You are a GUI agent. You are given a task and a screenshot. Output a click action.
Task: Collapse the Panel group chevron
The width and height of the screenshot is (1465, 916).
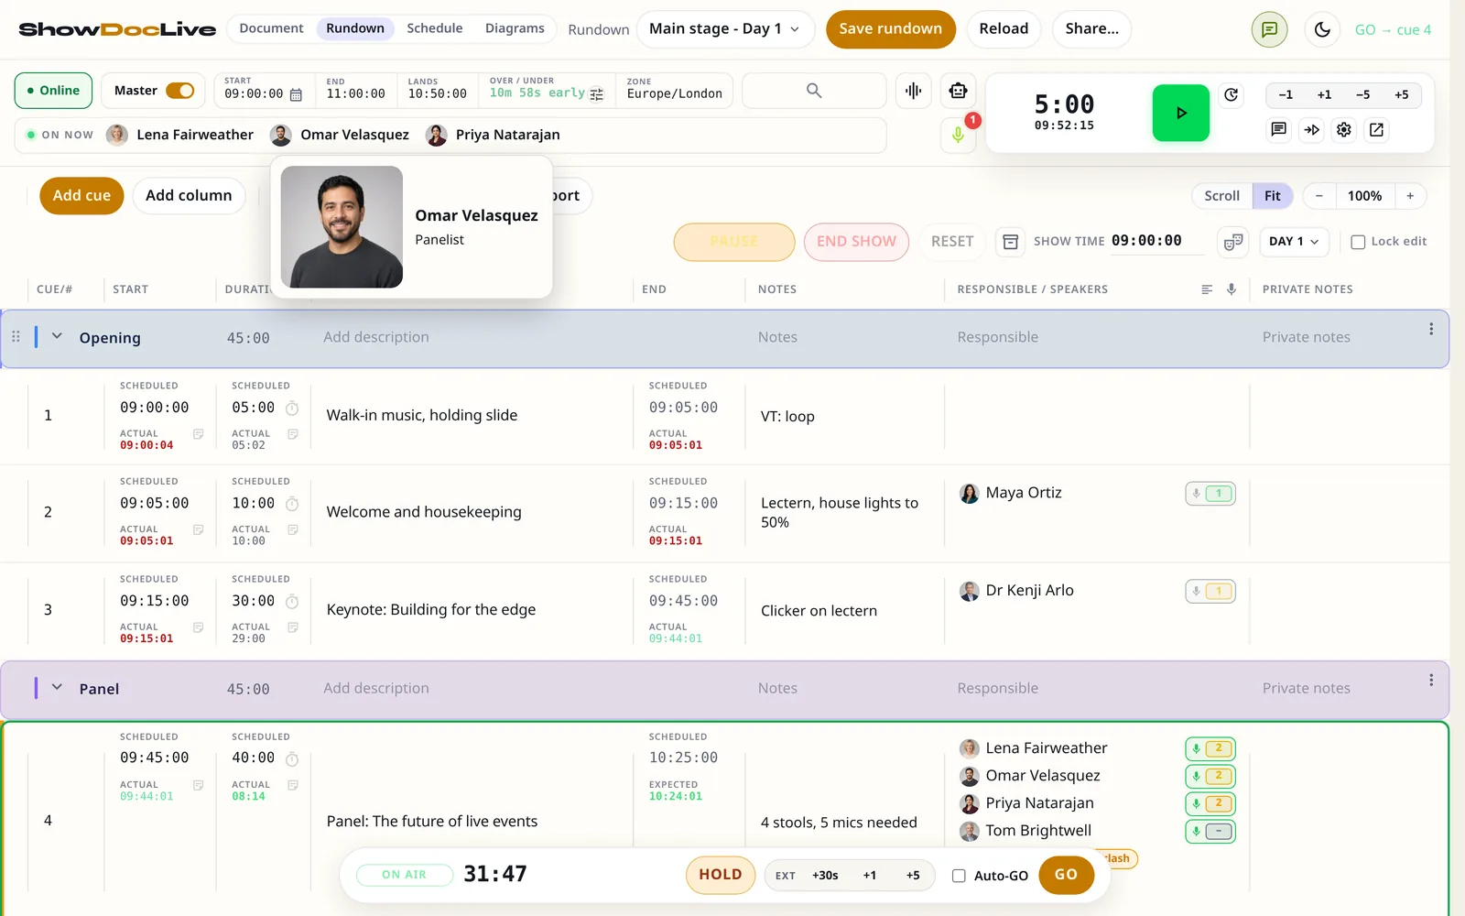tap(57, 687)
